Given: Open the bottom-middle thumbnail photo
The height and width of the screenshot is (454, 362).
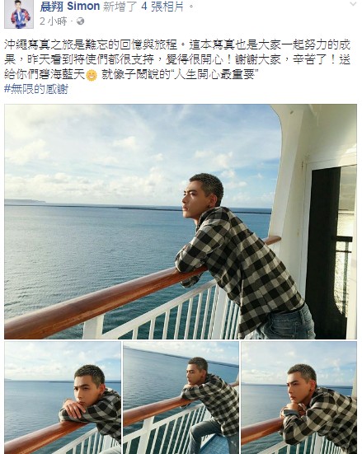Looking at the screenshot, I should click(181, 397).
